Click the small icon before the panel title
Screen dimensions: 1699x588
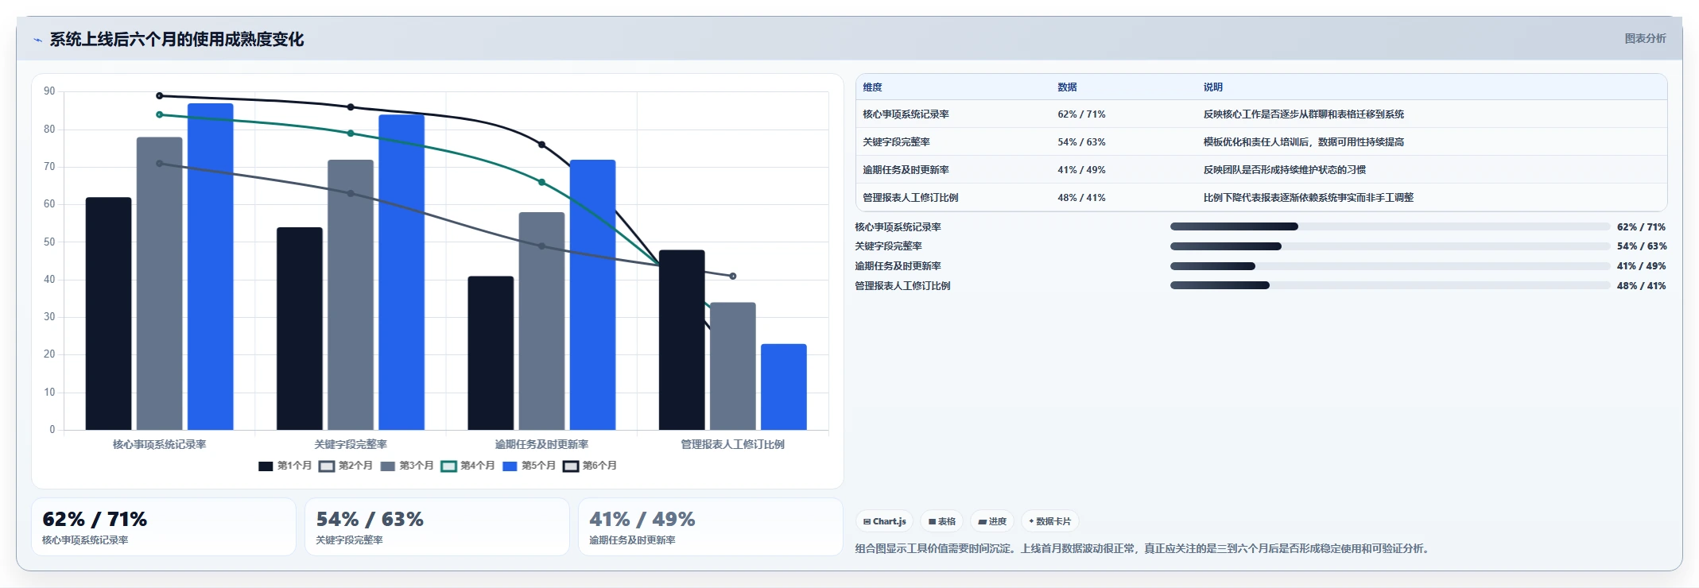click(x=37, y=40)
